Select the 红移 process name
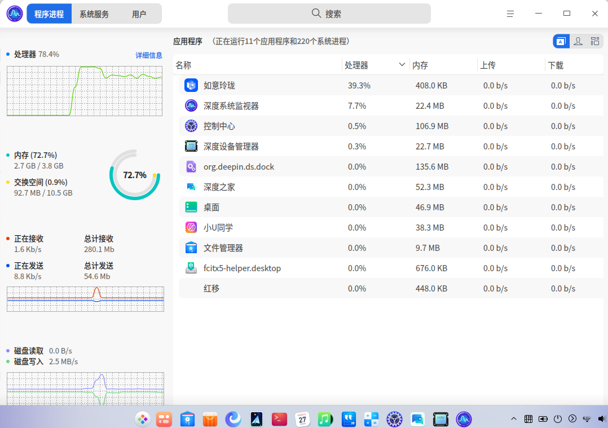Screen dimensions: 608x428 coord(212,289)
